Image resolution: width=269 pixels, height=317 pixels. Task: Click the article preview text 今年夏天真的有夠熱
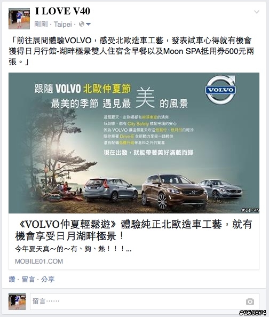[73, 249]
